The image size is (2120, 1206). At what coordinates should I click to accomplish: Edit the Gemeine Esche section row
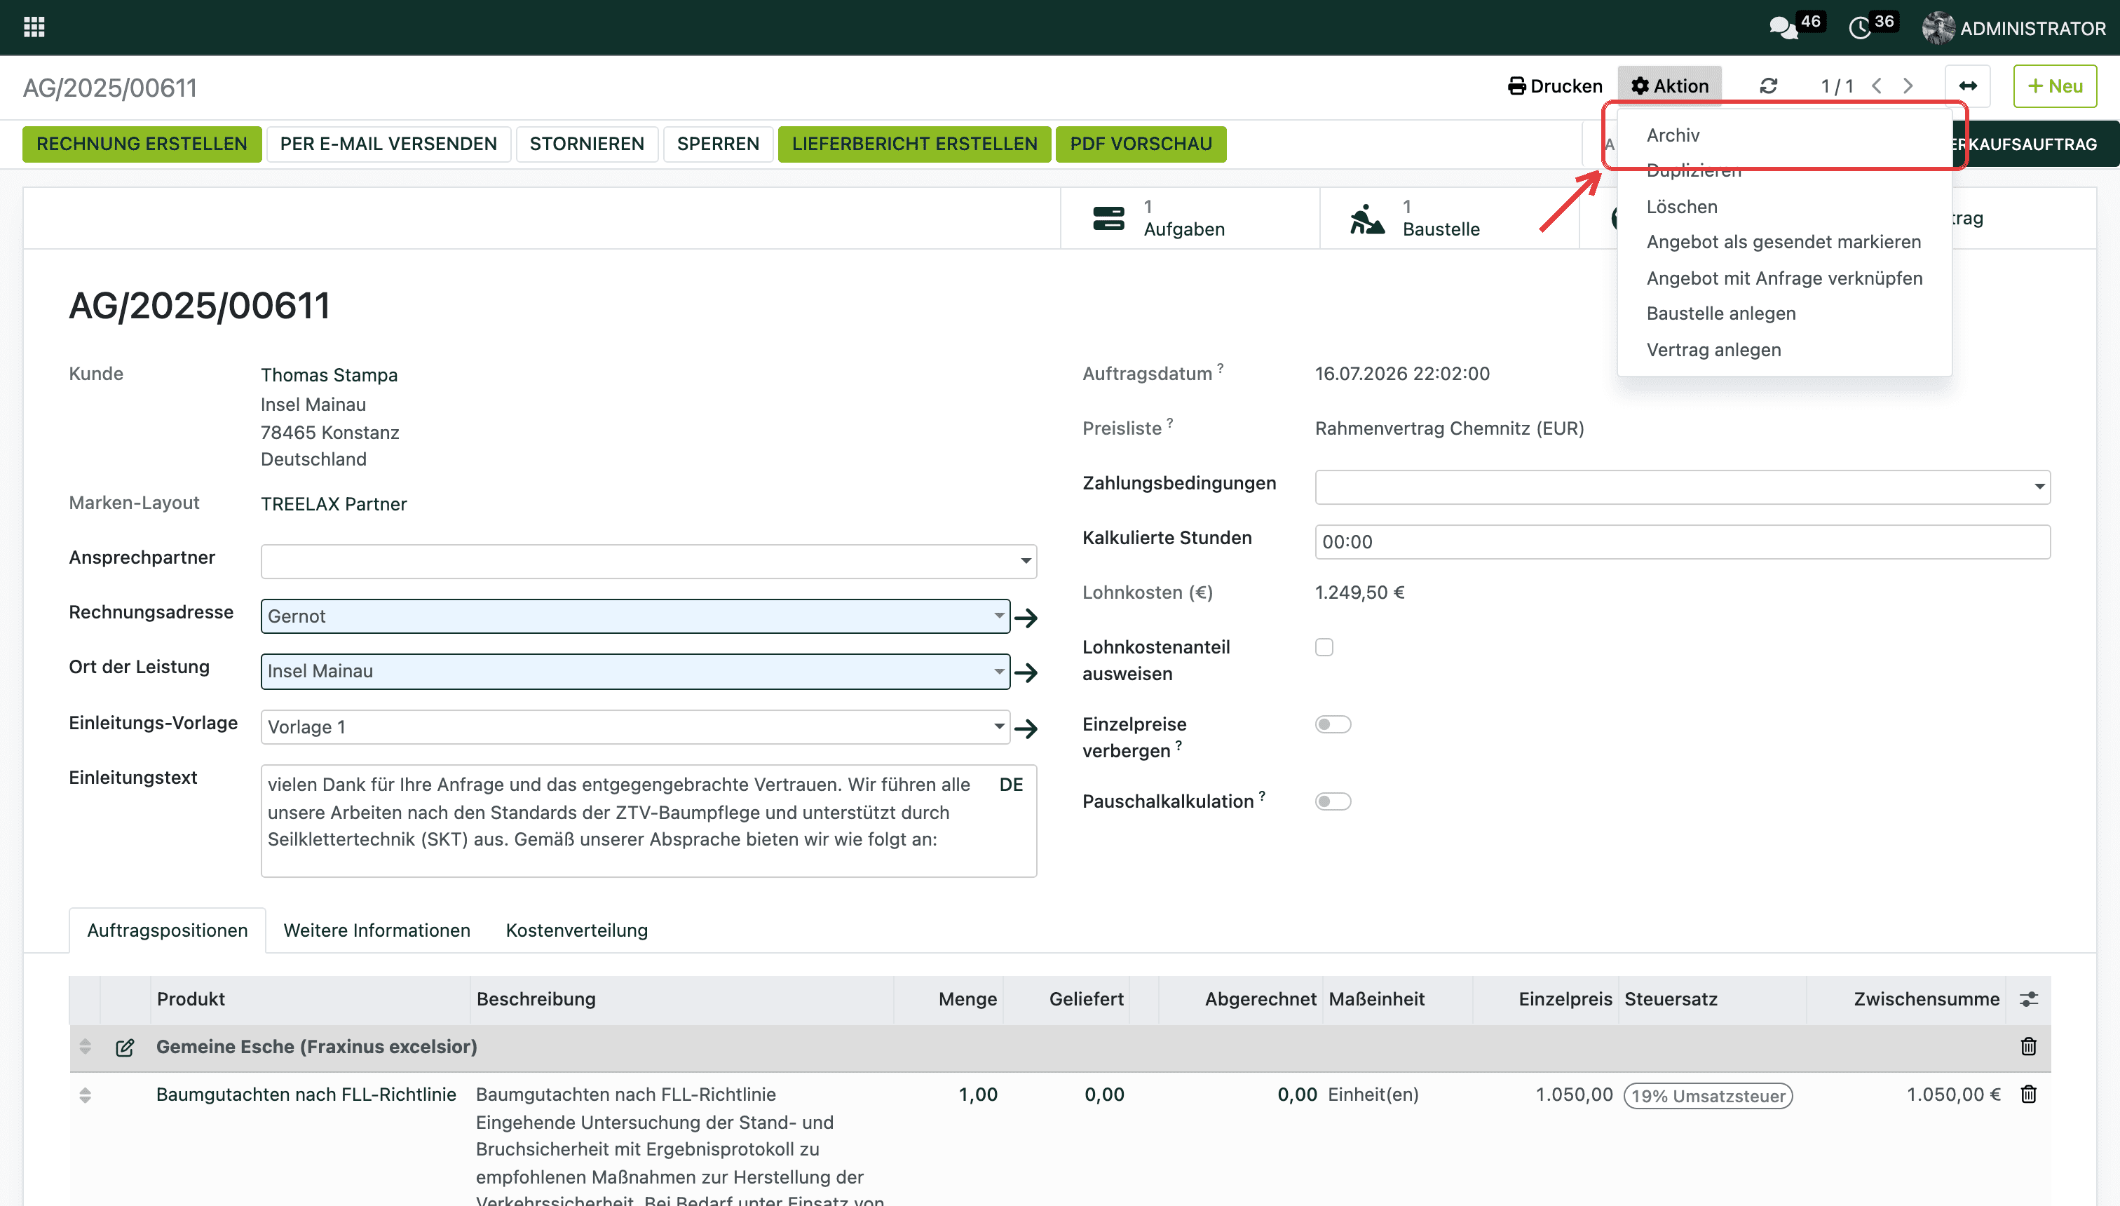point(125,1048)
